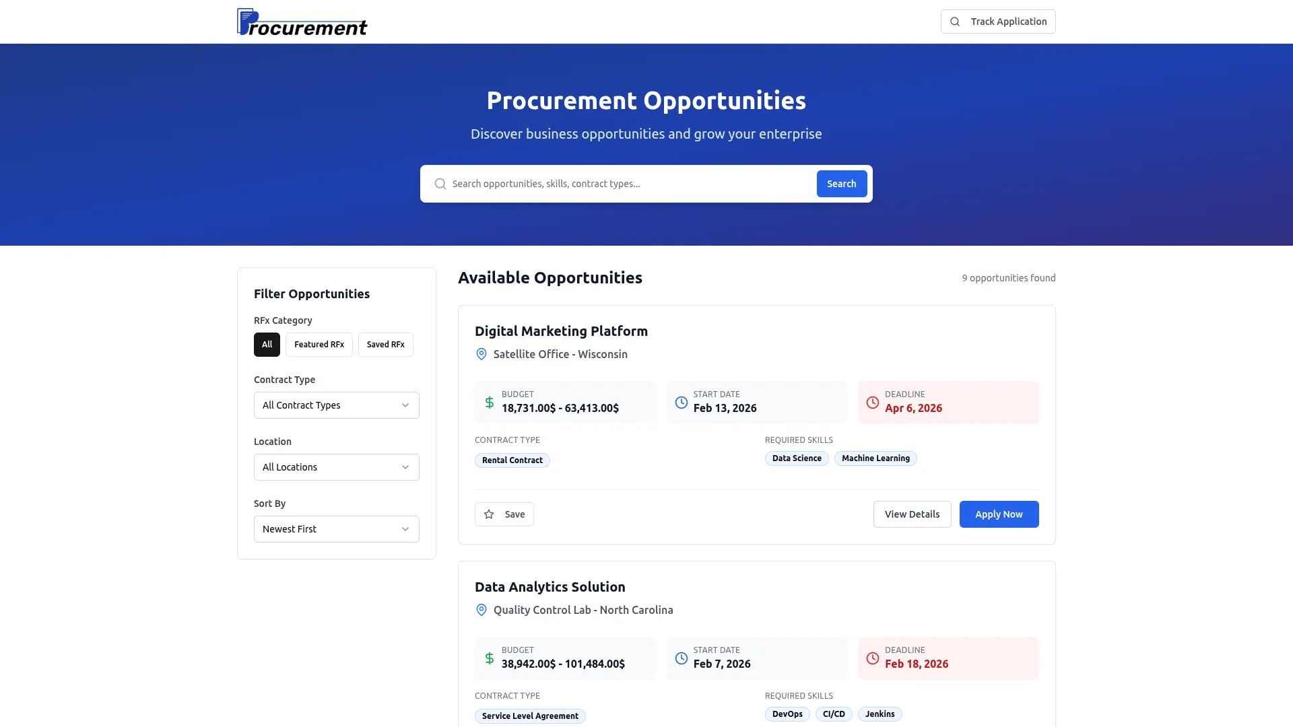Click the clock icon next to Start Date Feb 13
This screenshot has width=1293, height=727.
(681, 403)
